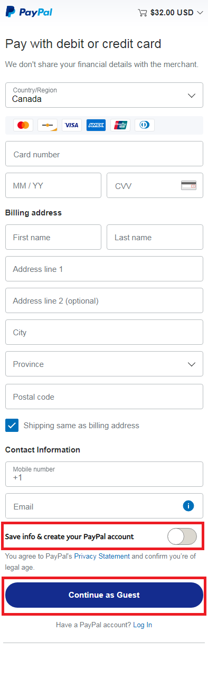Screen dimensions: 208x698
Task: Click the Email info icon
Action: [188, 506]
